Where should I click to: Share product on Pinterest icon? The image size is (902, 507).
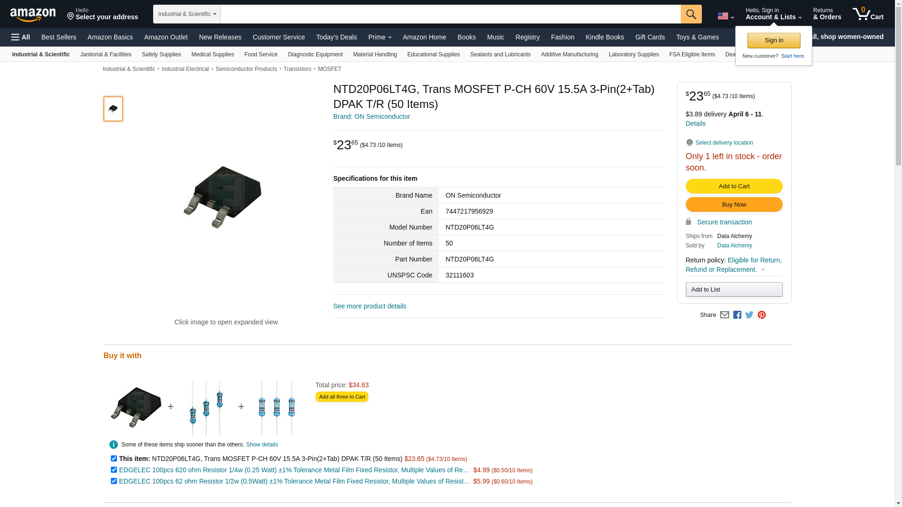762,315
